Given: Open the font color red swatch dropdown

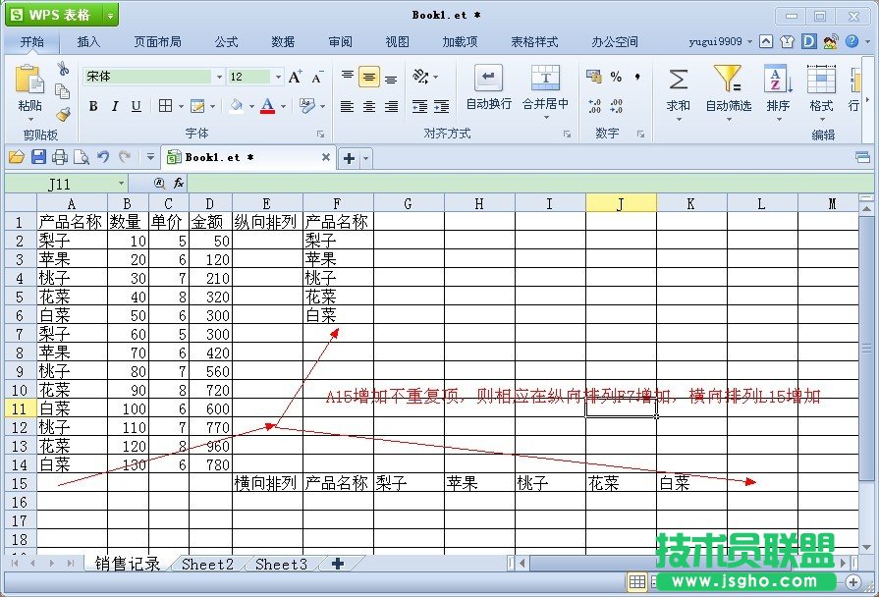Looking at the screenshot, I should pyautogui.click(x=283, y=106).
